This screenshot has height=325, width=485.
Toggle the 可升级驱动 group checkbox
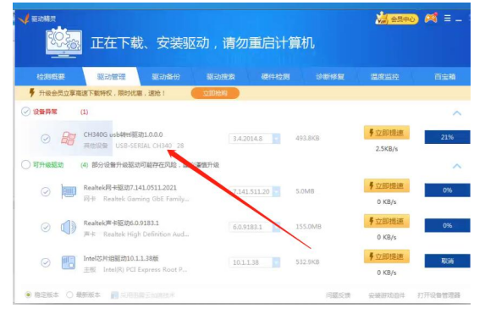25,164
